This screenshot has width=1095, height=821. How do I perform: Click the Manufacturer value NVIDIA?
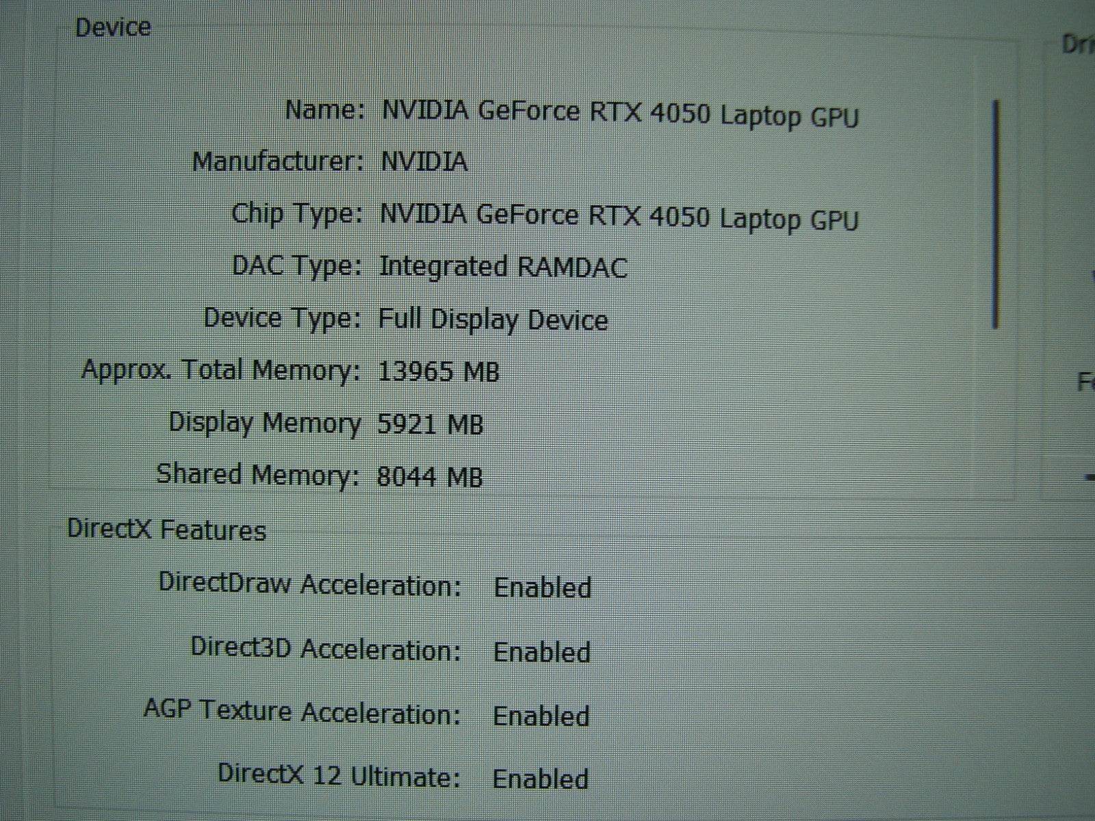coord(424,163)
